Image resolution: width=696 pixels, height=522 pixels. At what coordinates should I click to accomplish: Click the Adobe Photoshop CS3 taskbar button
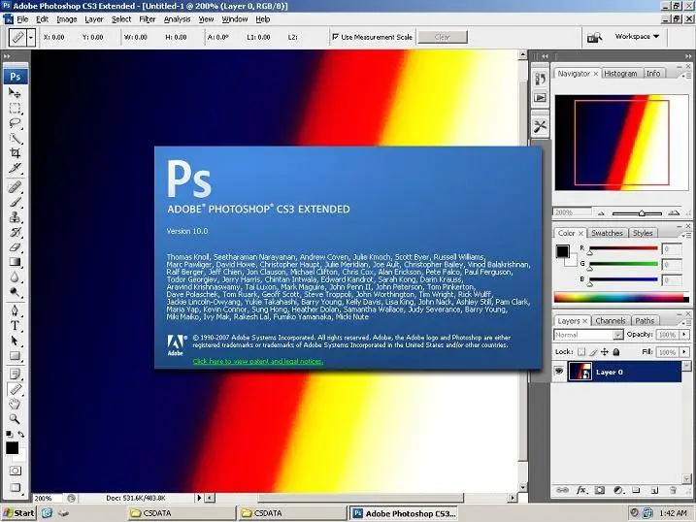(404, 513)
